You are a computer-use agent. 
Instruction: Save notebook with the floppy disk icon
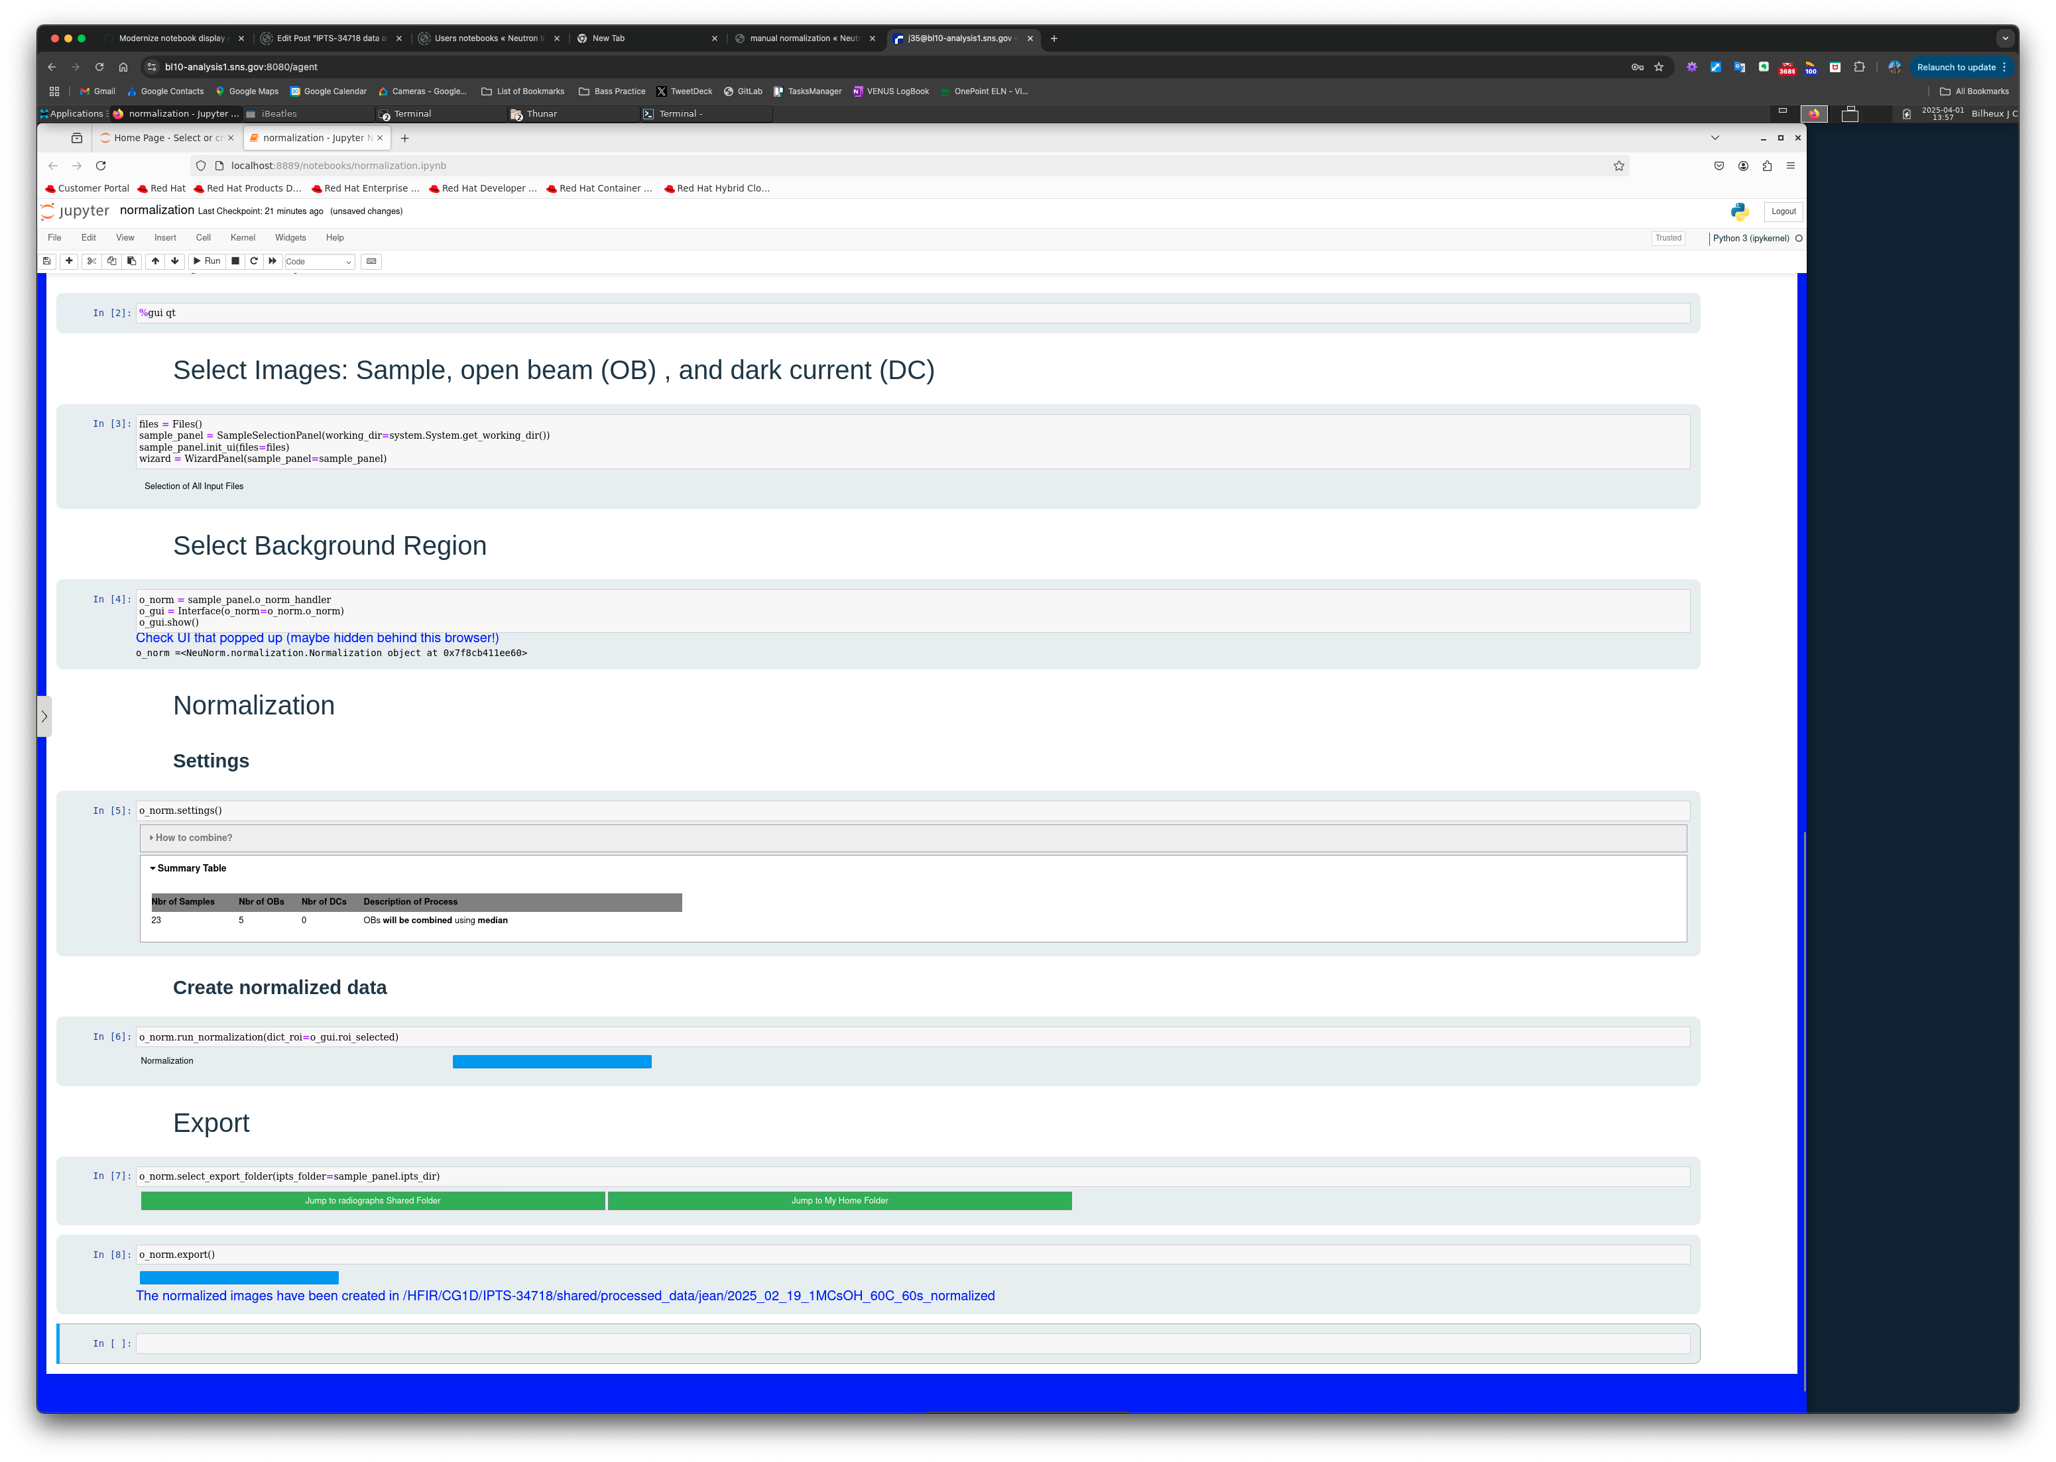coord(47,261)
